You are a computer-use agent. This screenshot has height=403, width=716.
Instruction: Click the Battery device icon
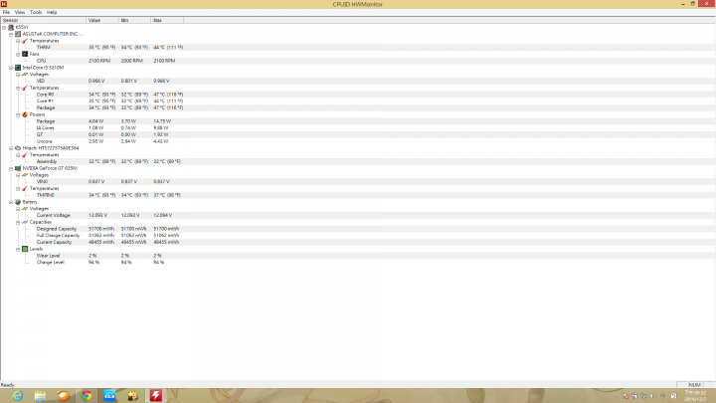[x=18, y=202]
